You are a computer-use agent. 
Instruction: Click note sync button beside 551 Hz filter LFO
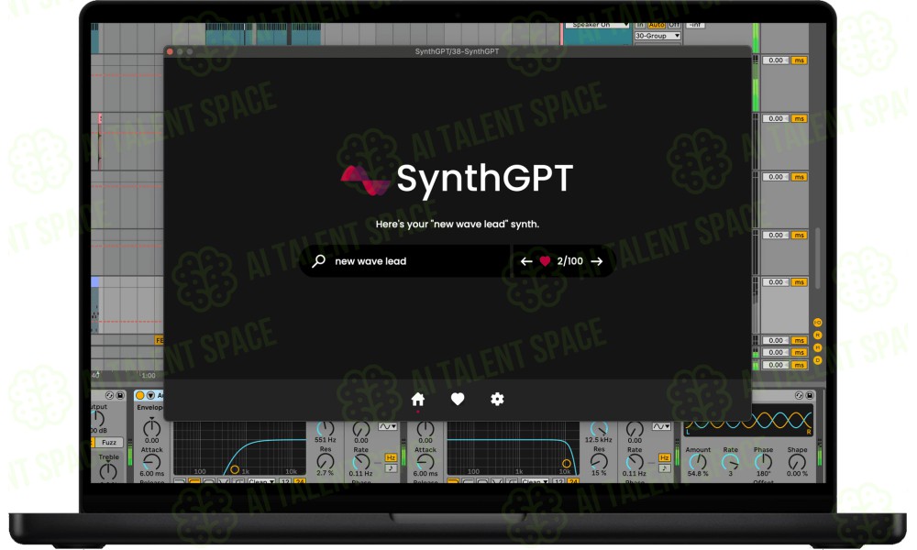(x=391, y=468)
